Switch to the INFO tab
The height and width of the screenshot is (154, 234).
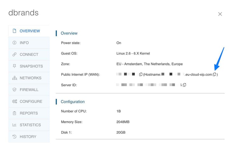pyautogui.click(x=29, y=43)
